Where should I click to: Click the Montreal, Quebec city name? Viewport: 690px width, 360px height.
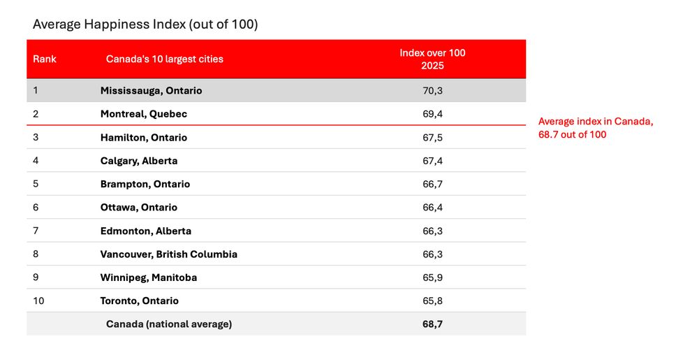pos(144,114)
